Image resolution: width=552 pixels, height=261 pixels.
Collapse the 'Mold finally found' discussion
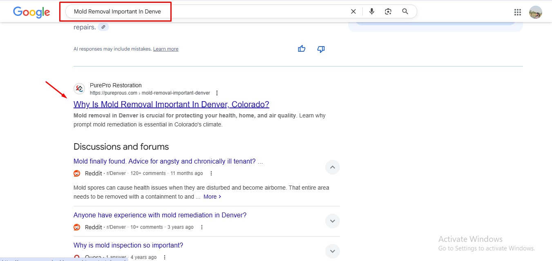332,167
